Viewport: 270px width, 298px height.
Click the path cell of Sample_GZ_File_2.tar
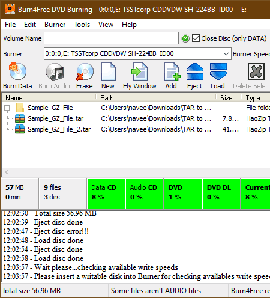pos(156,129)
